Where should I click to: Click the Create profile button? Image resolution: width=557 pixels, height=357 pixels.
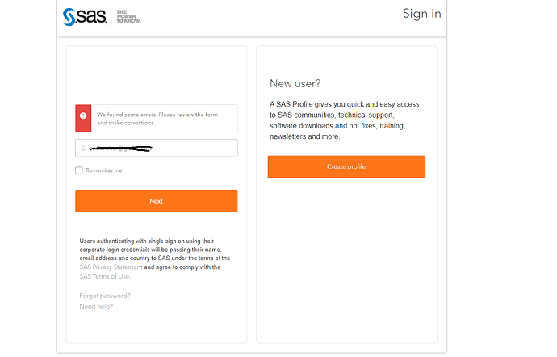346,166
